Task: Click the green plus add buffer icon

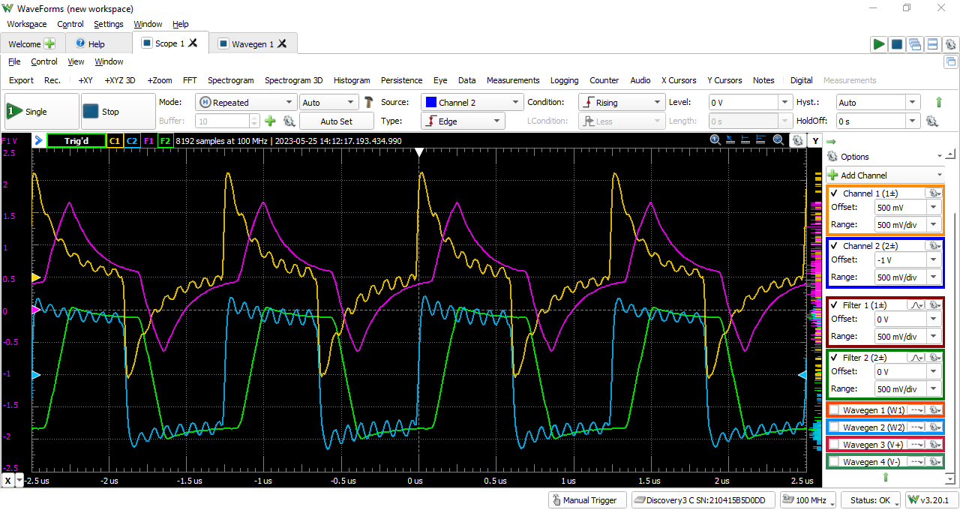Action: tap(271, 121)
